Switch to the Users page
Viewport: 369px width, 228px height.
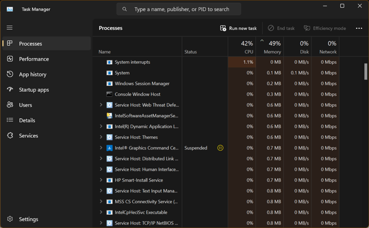click(x=46, y=105)
